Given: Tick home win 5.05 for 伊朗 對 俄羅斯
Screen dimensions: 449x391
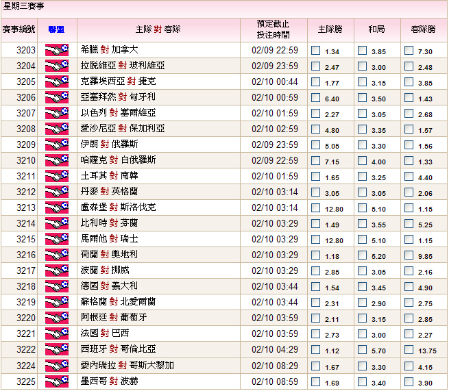Looking at the screenshot, I should pos(315,144).
